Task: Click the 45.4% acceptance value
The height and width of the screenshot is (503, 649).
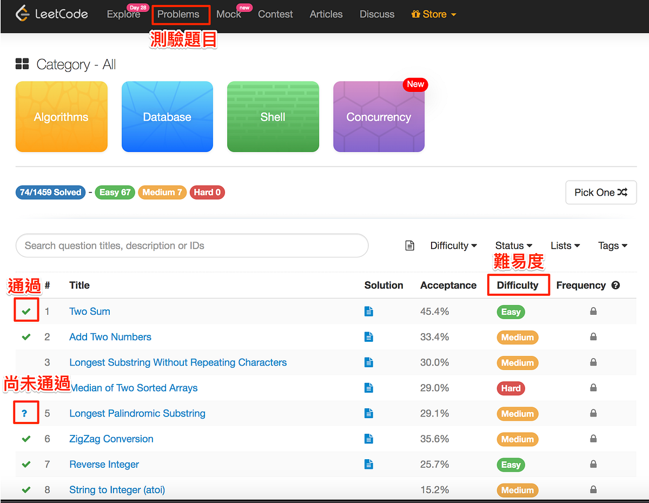Action: tap(435, 312)
